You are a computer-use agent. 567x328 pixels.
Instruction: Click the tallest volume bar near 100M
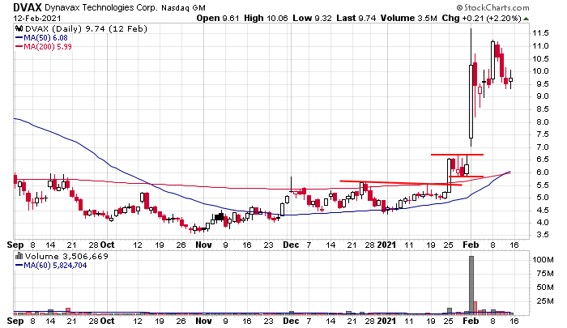pos(471,284)
